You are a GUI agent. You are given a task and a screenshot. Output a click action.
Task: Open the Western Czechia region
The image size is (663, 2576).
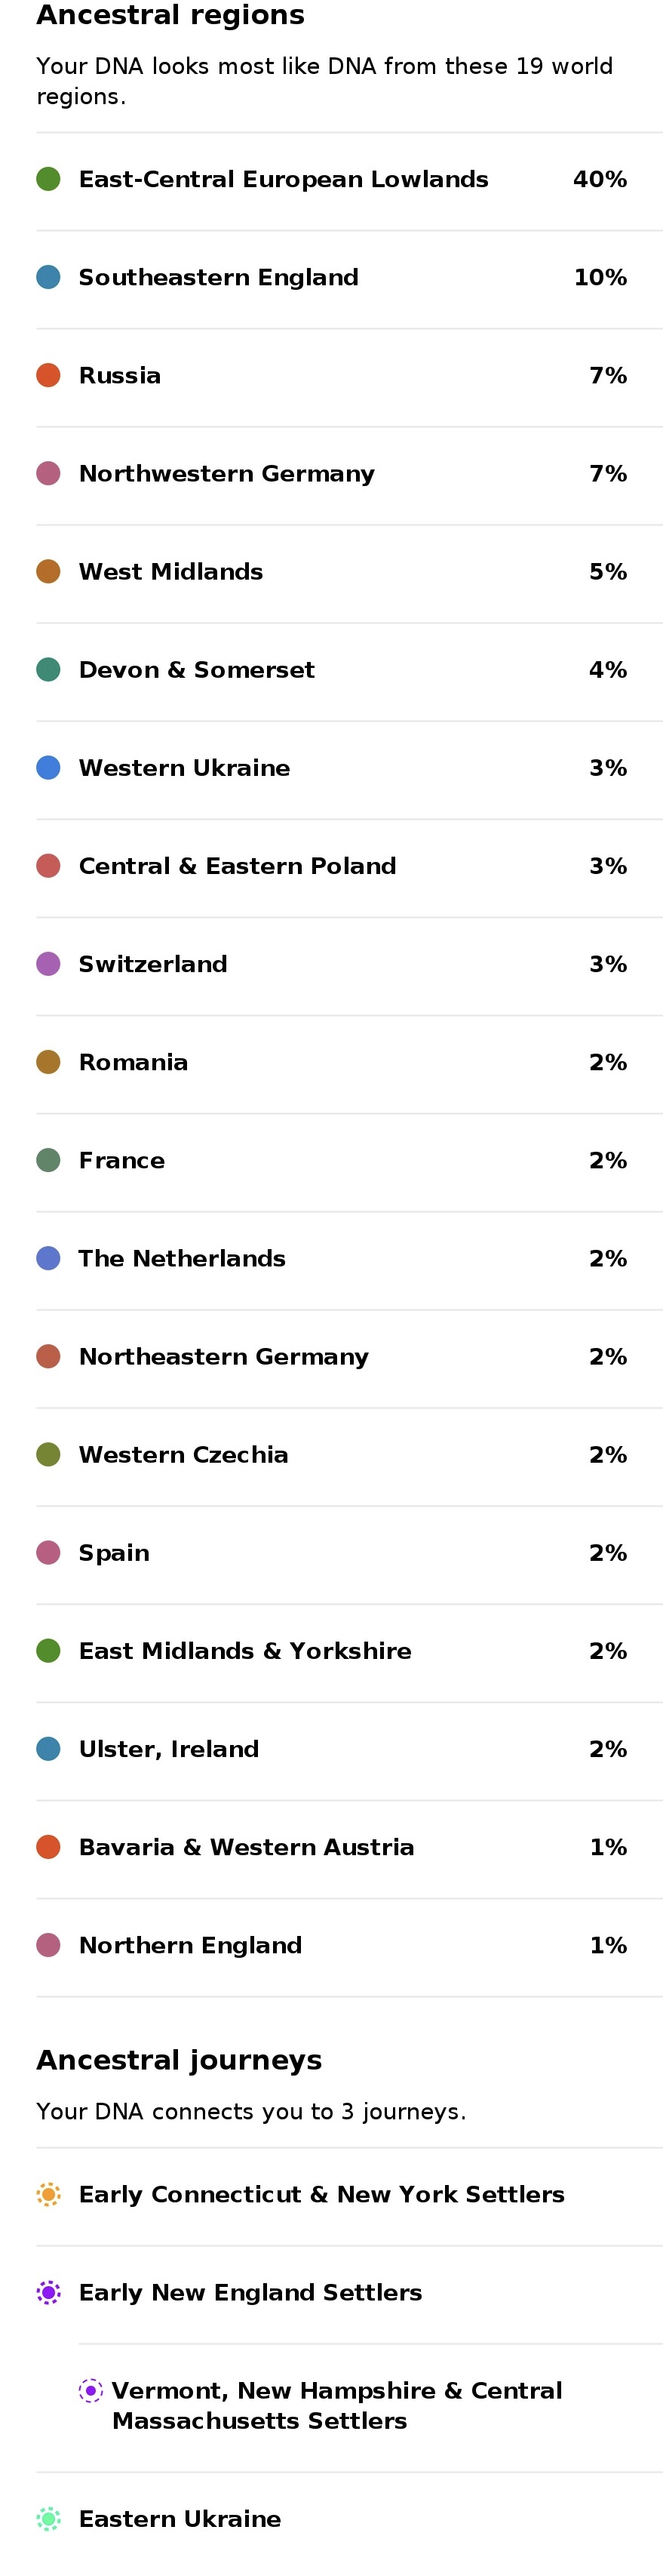349,1455
